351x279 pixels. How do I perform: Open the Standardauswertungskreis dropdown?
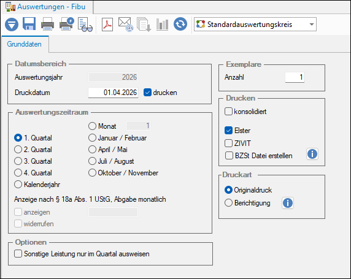coord(255,24)
